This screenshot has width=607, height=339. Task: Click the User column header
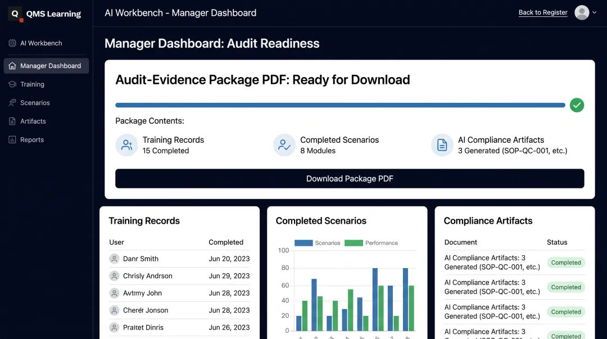116,242
